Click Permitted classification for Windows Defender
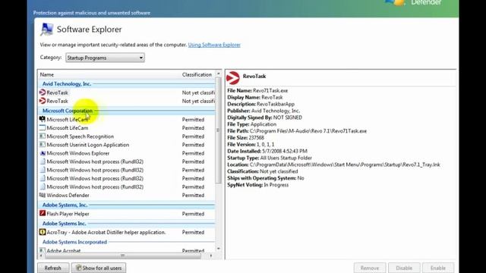Screen dimensions: 486x273 point(193,195)
